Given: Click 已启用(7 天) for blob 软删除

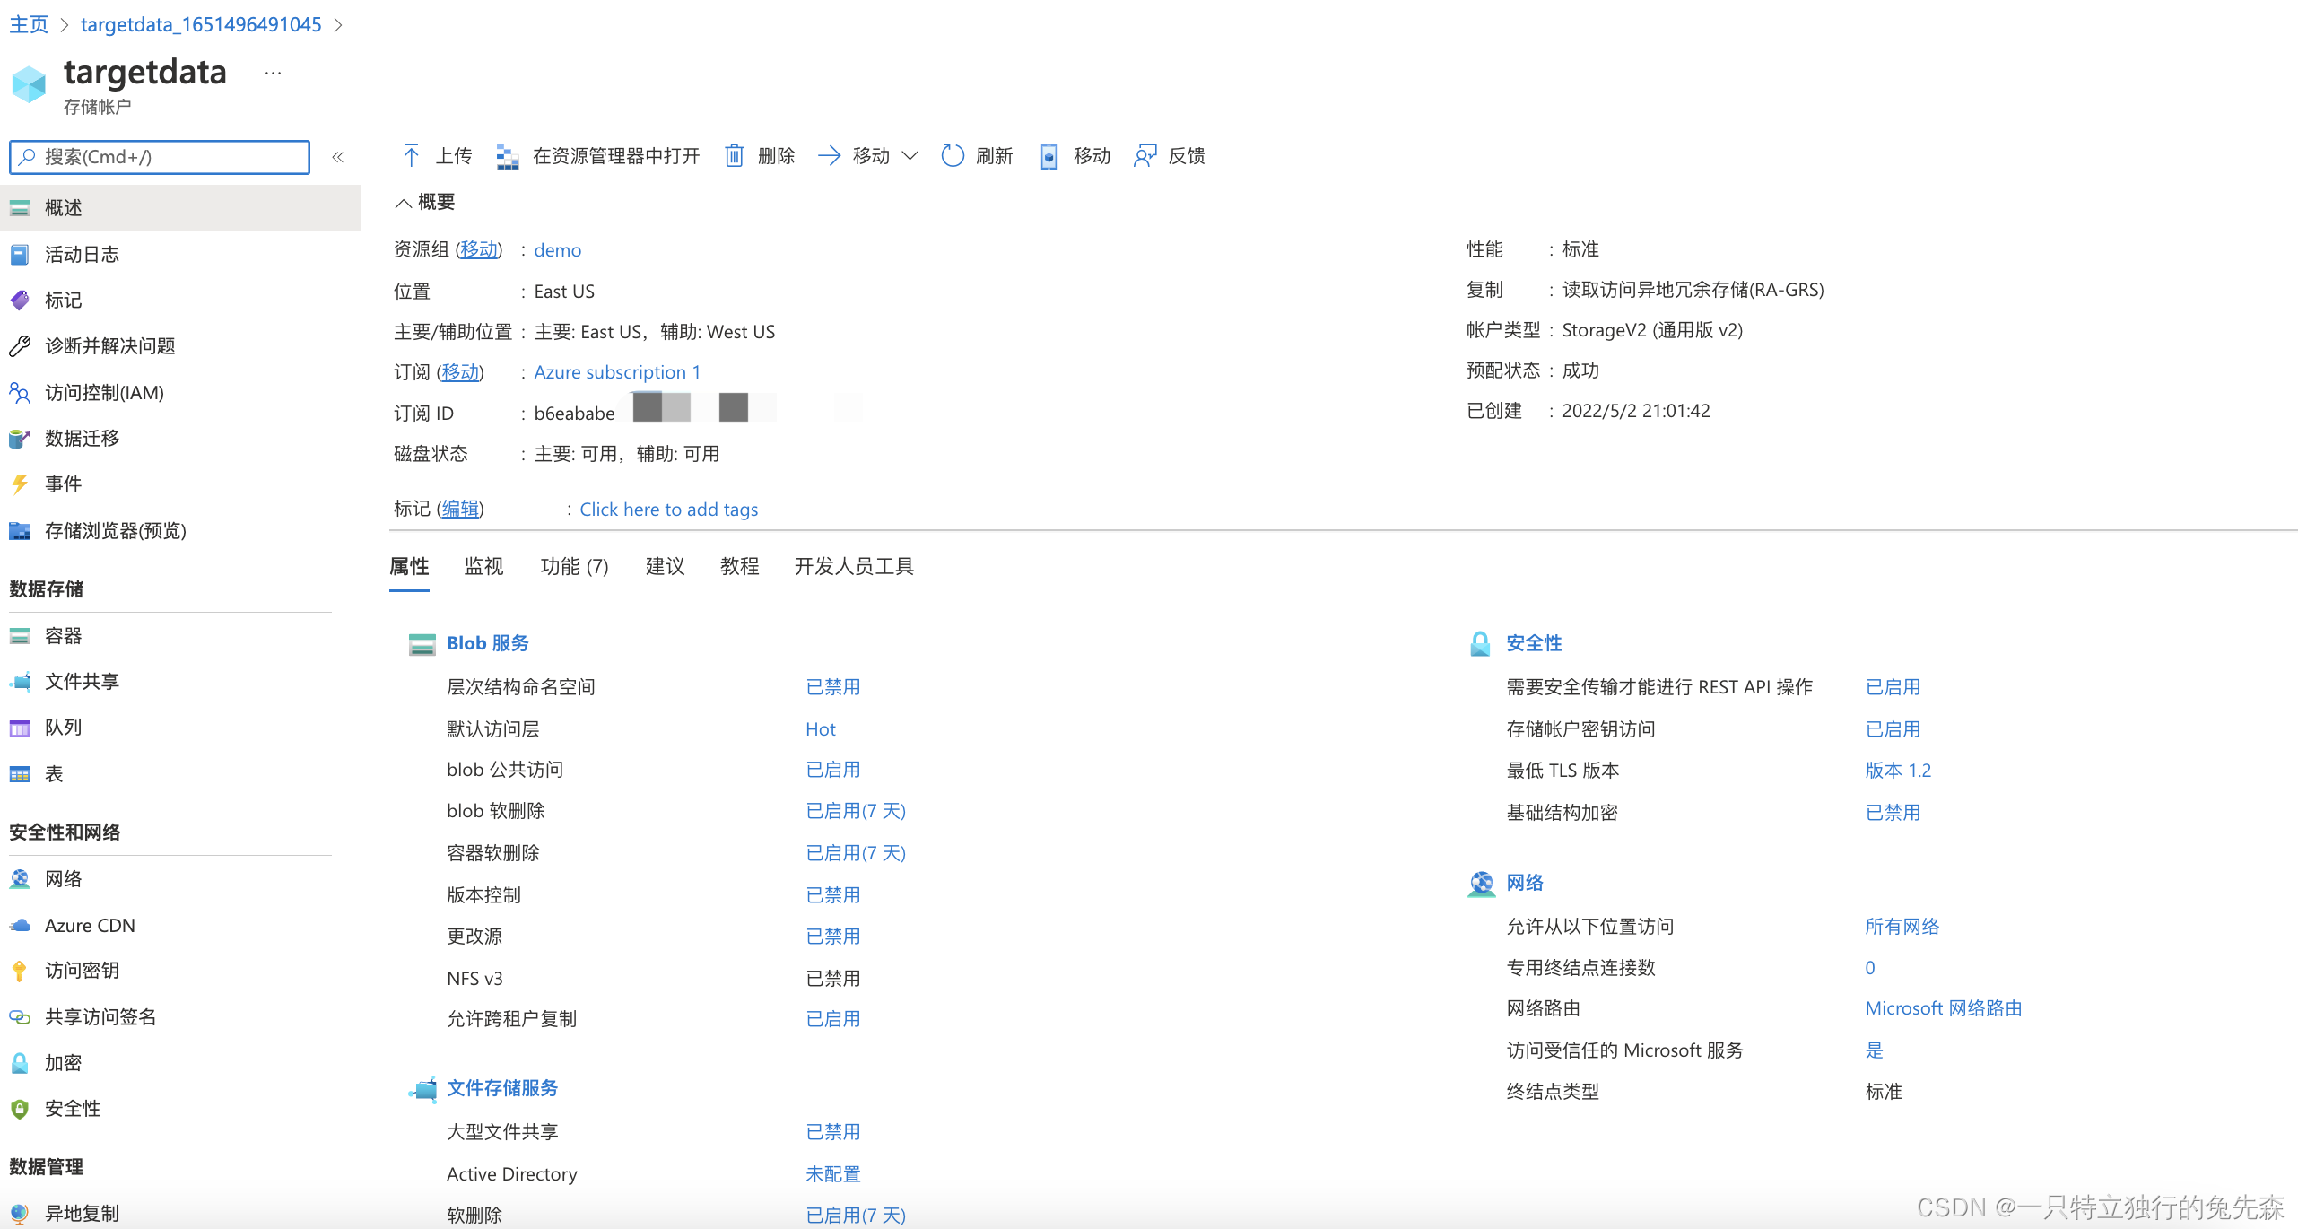Looking at the screenshot, I should pyautogui.click(x=856, y=811).
